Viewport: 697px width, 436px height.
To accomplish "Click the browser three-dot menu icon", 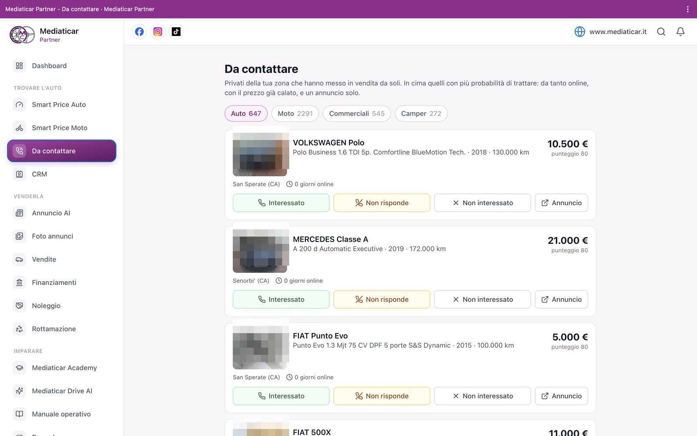I will [x=687, y=9].
